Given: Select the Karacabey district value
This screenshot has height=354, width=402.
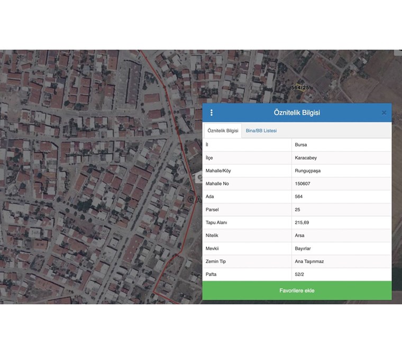Looking at the screenshot, I should pos(306,158).
